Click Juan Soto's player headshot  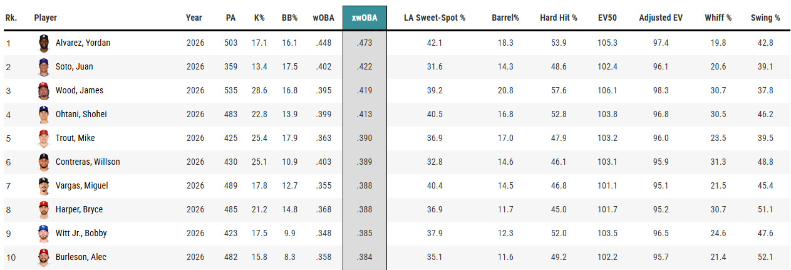point(43,66)
